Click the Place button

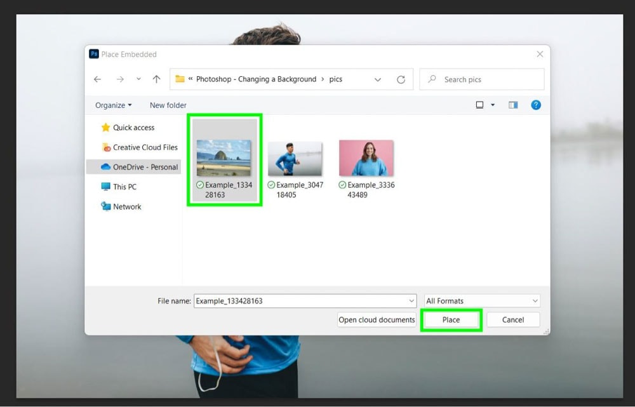(451, 320)
